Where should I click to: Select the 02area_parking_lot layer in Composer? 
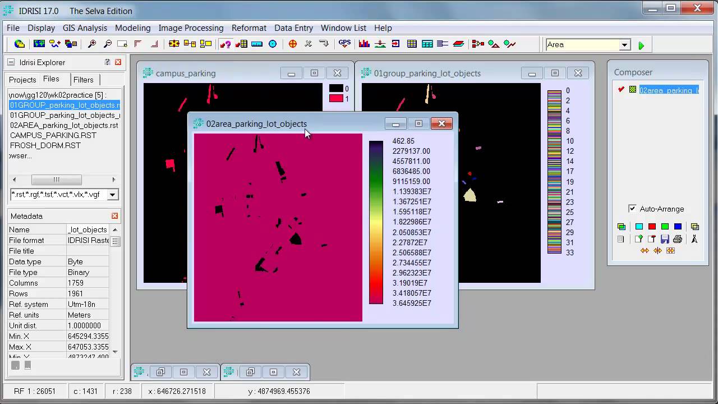669,90
